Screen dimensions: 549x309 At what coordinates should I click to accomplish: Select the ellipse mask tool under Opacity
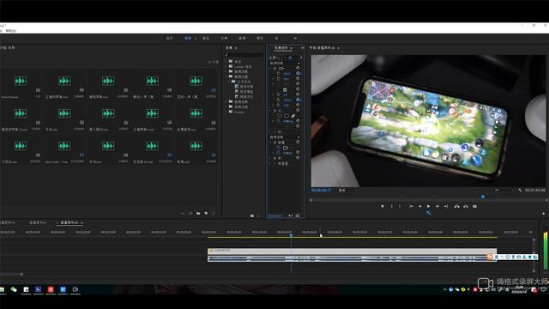[x=280, y=116]
